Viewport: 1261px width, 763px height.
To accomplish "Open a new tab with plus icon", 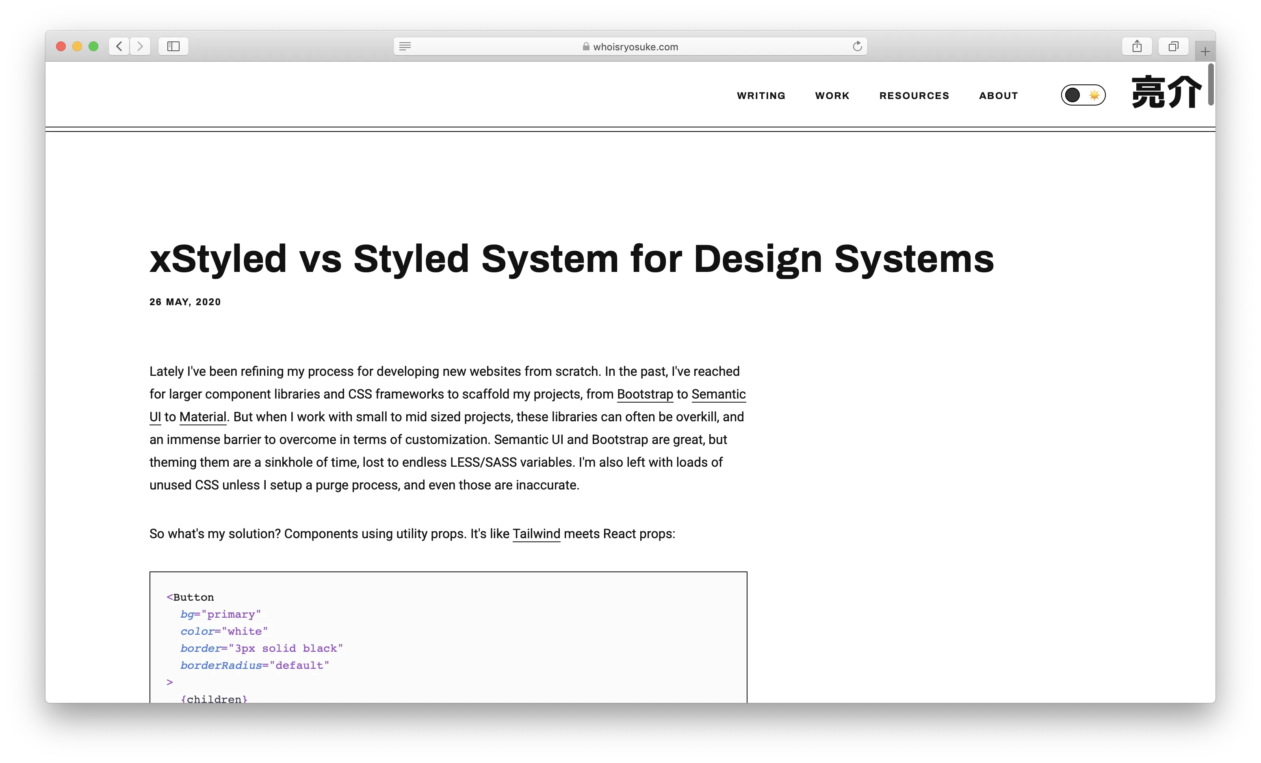I will 1205,52.
